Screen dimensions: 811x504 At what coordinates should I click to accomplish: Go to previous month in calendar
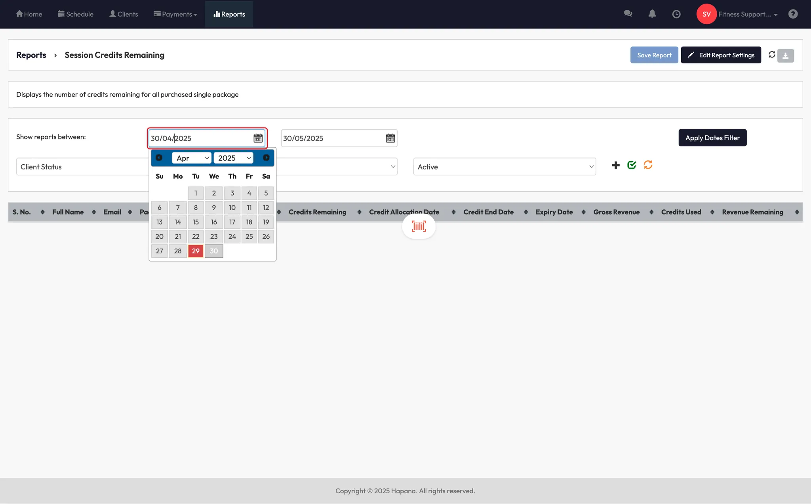point(159,158)
